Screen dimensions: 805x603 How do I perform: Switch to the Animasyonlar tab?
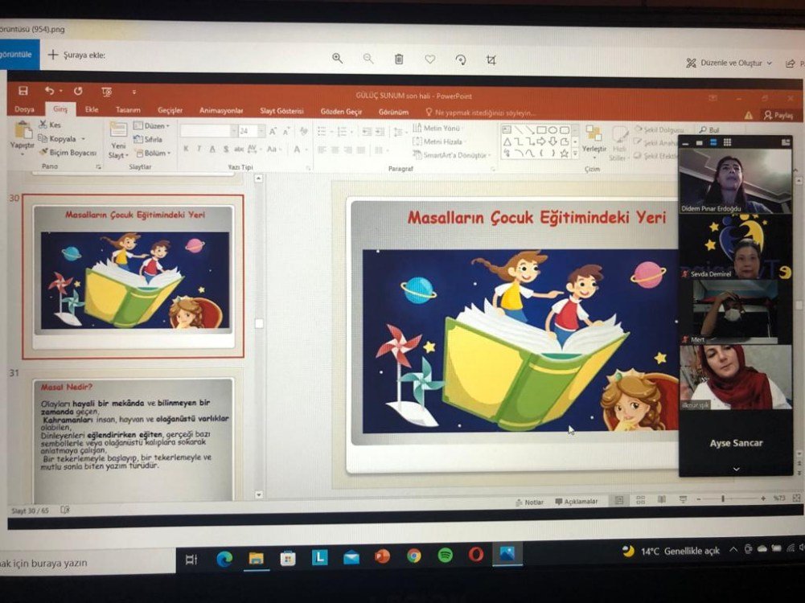221,111
